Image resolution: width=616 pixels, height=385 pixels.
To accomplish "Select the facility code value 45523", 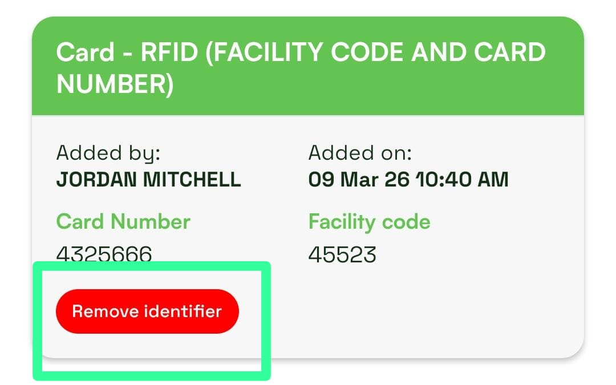I will pos(342,254).
